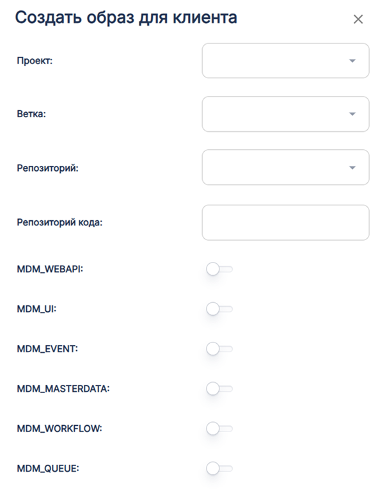387x493 pixels.
Task: Click the Создать образ для клиента heading
Action: point(126,18)
